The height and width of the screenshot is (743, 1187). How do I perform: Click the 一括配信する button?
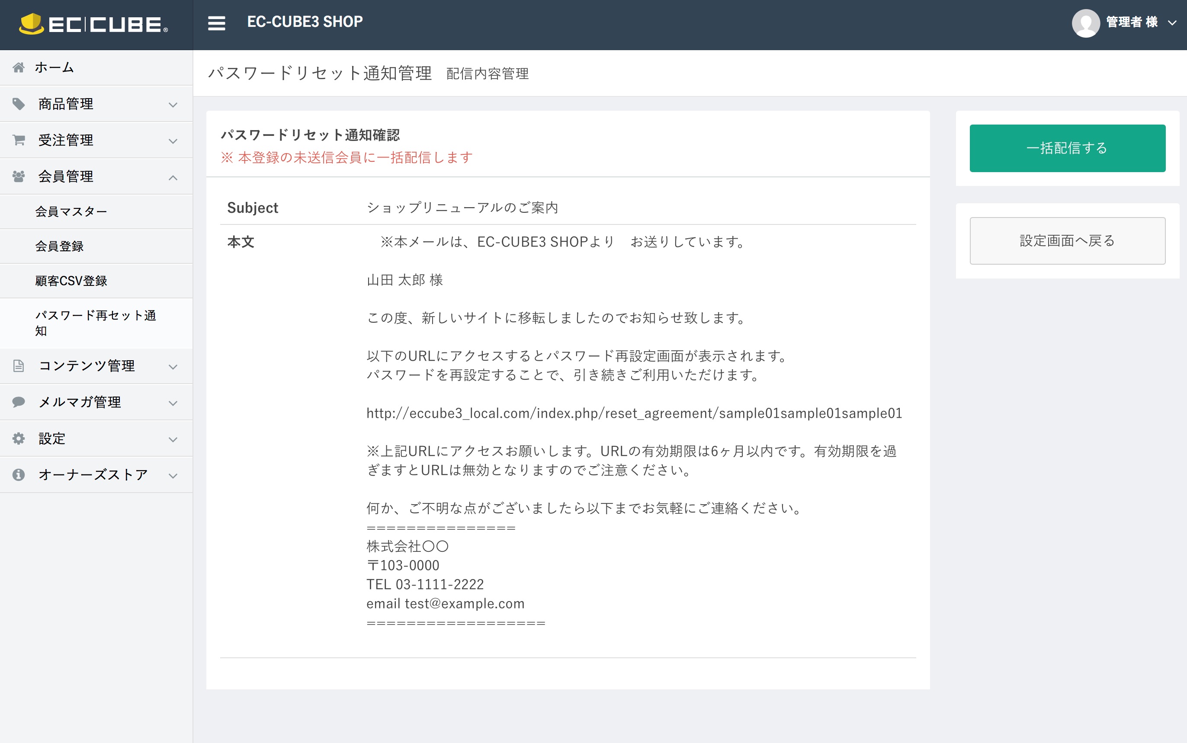[x=1067, y=147]
